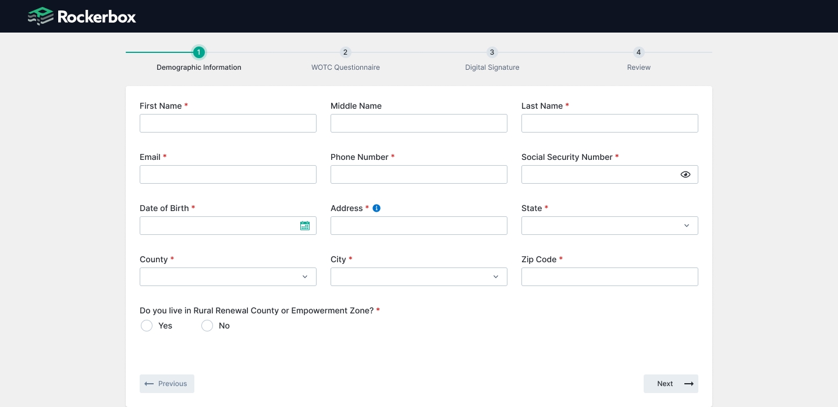Open the Date of Birth calendar picker
Viewport: 838px width, 407px height.
[x=305, y=226]
